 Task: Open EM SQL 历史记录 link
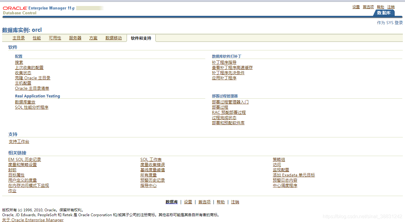coord(24,159)
